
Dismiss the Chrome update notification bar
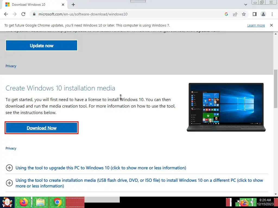click(x=271, y=25)
